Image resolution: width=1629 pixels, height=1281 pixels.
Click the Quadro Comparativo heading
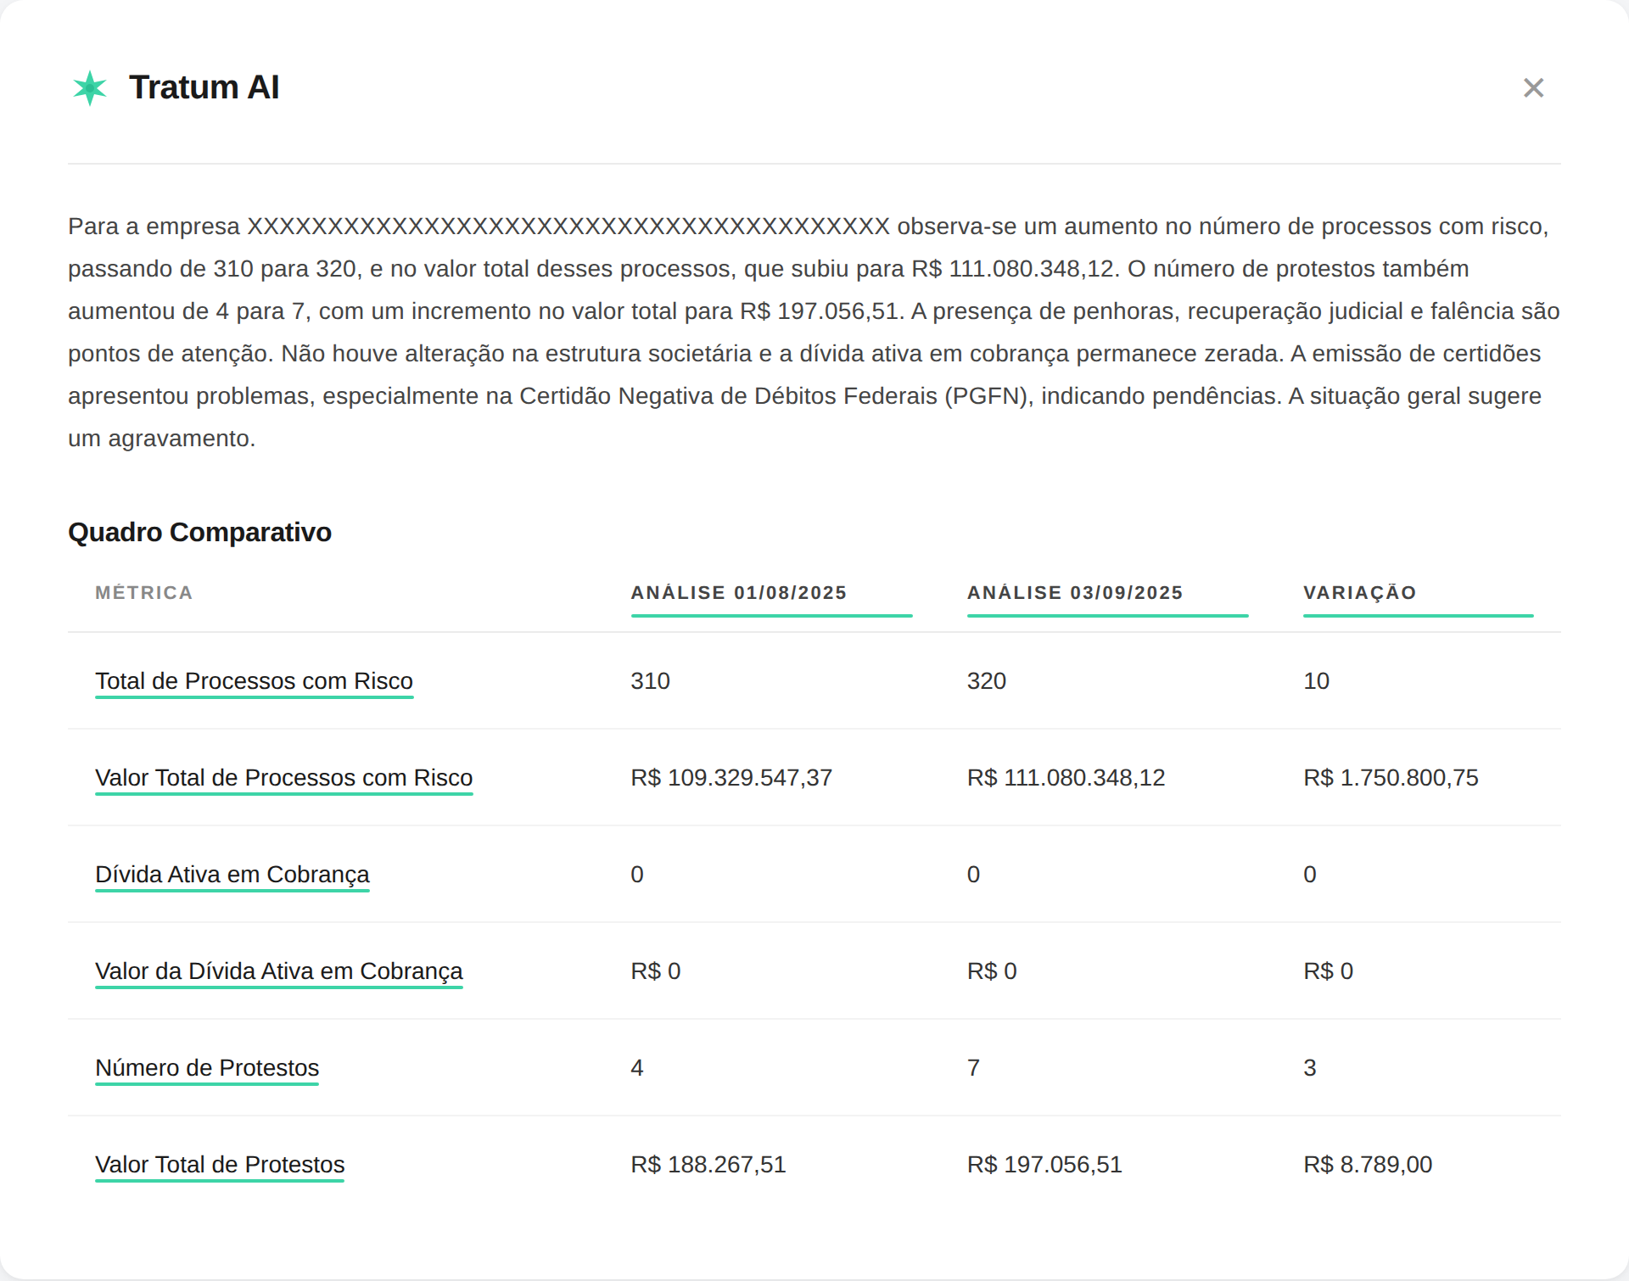coord(199,533)
